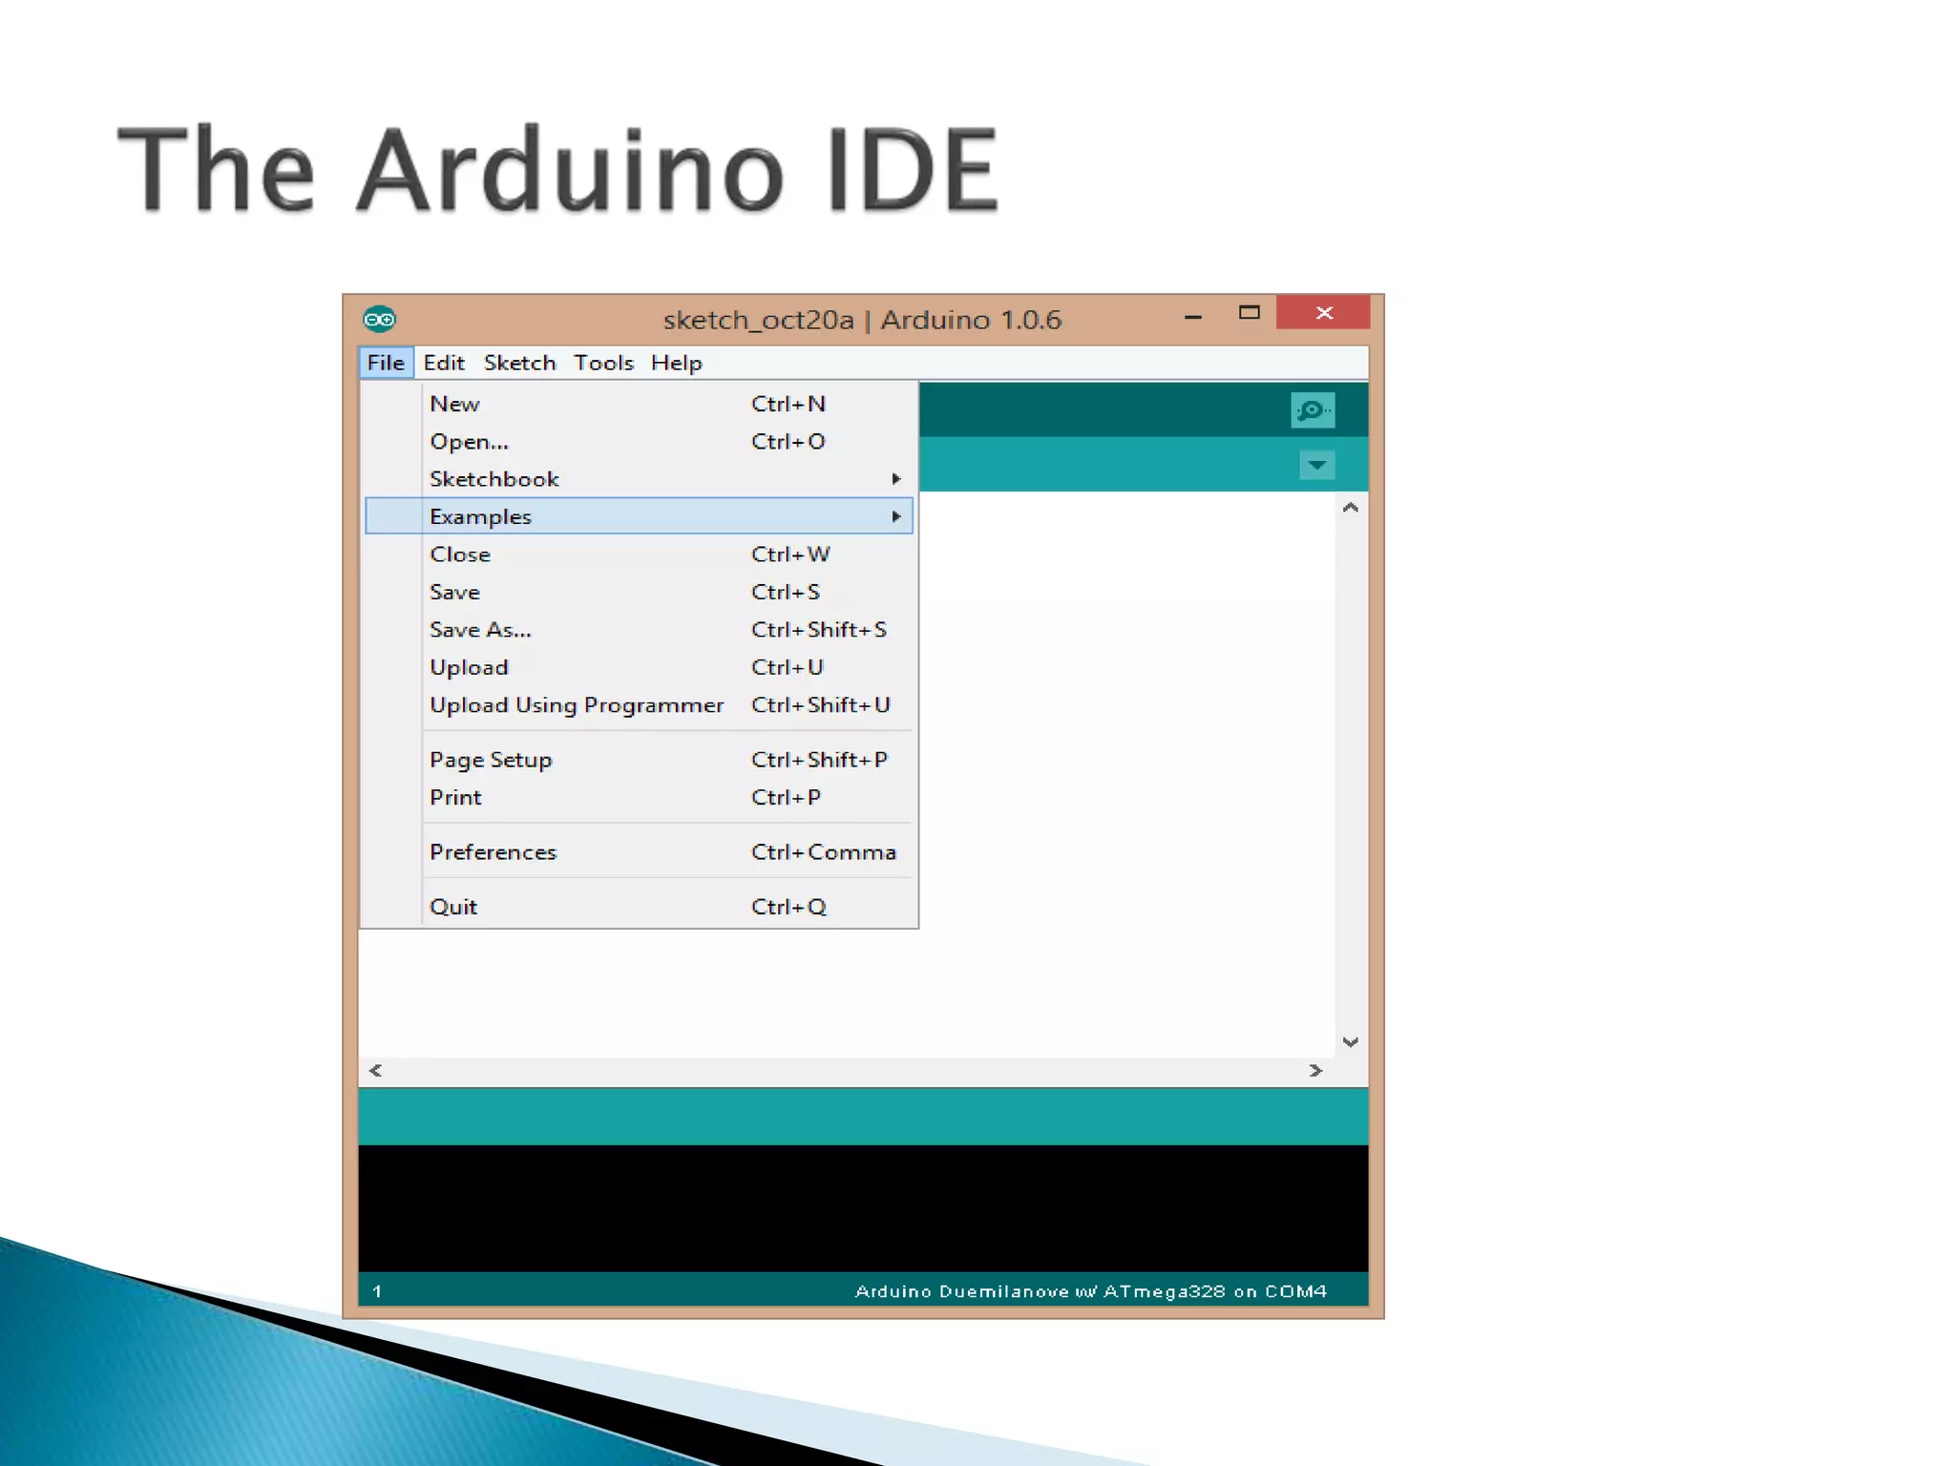Open the Help menu

[676, 363]
